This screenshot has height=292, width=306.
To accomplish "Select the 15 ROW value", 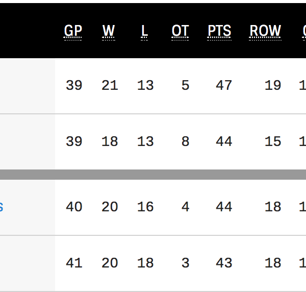I will (x=273, y=141).
